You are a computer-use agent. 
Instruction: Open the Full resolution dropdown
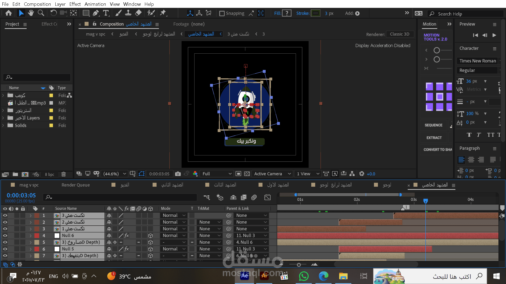pyautogui.click(x=217, y=174)
